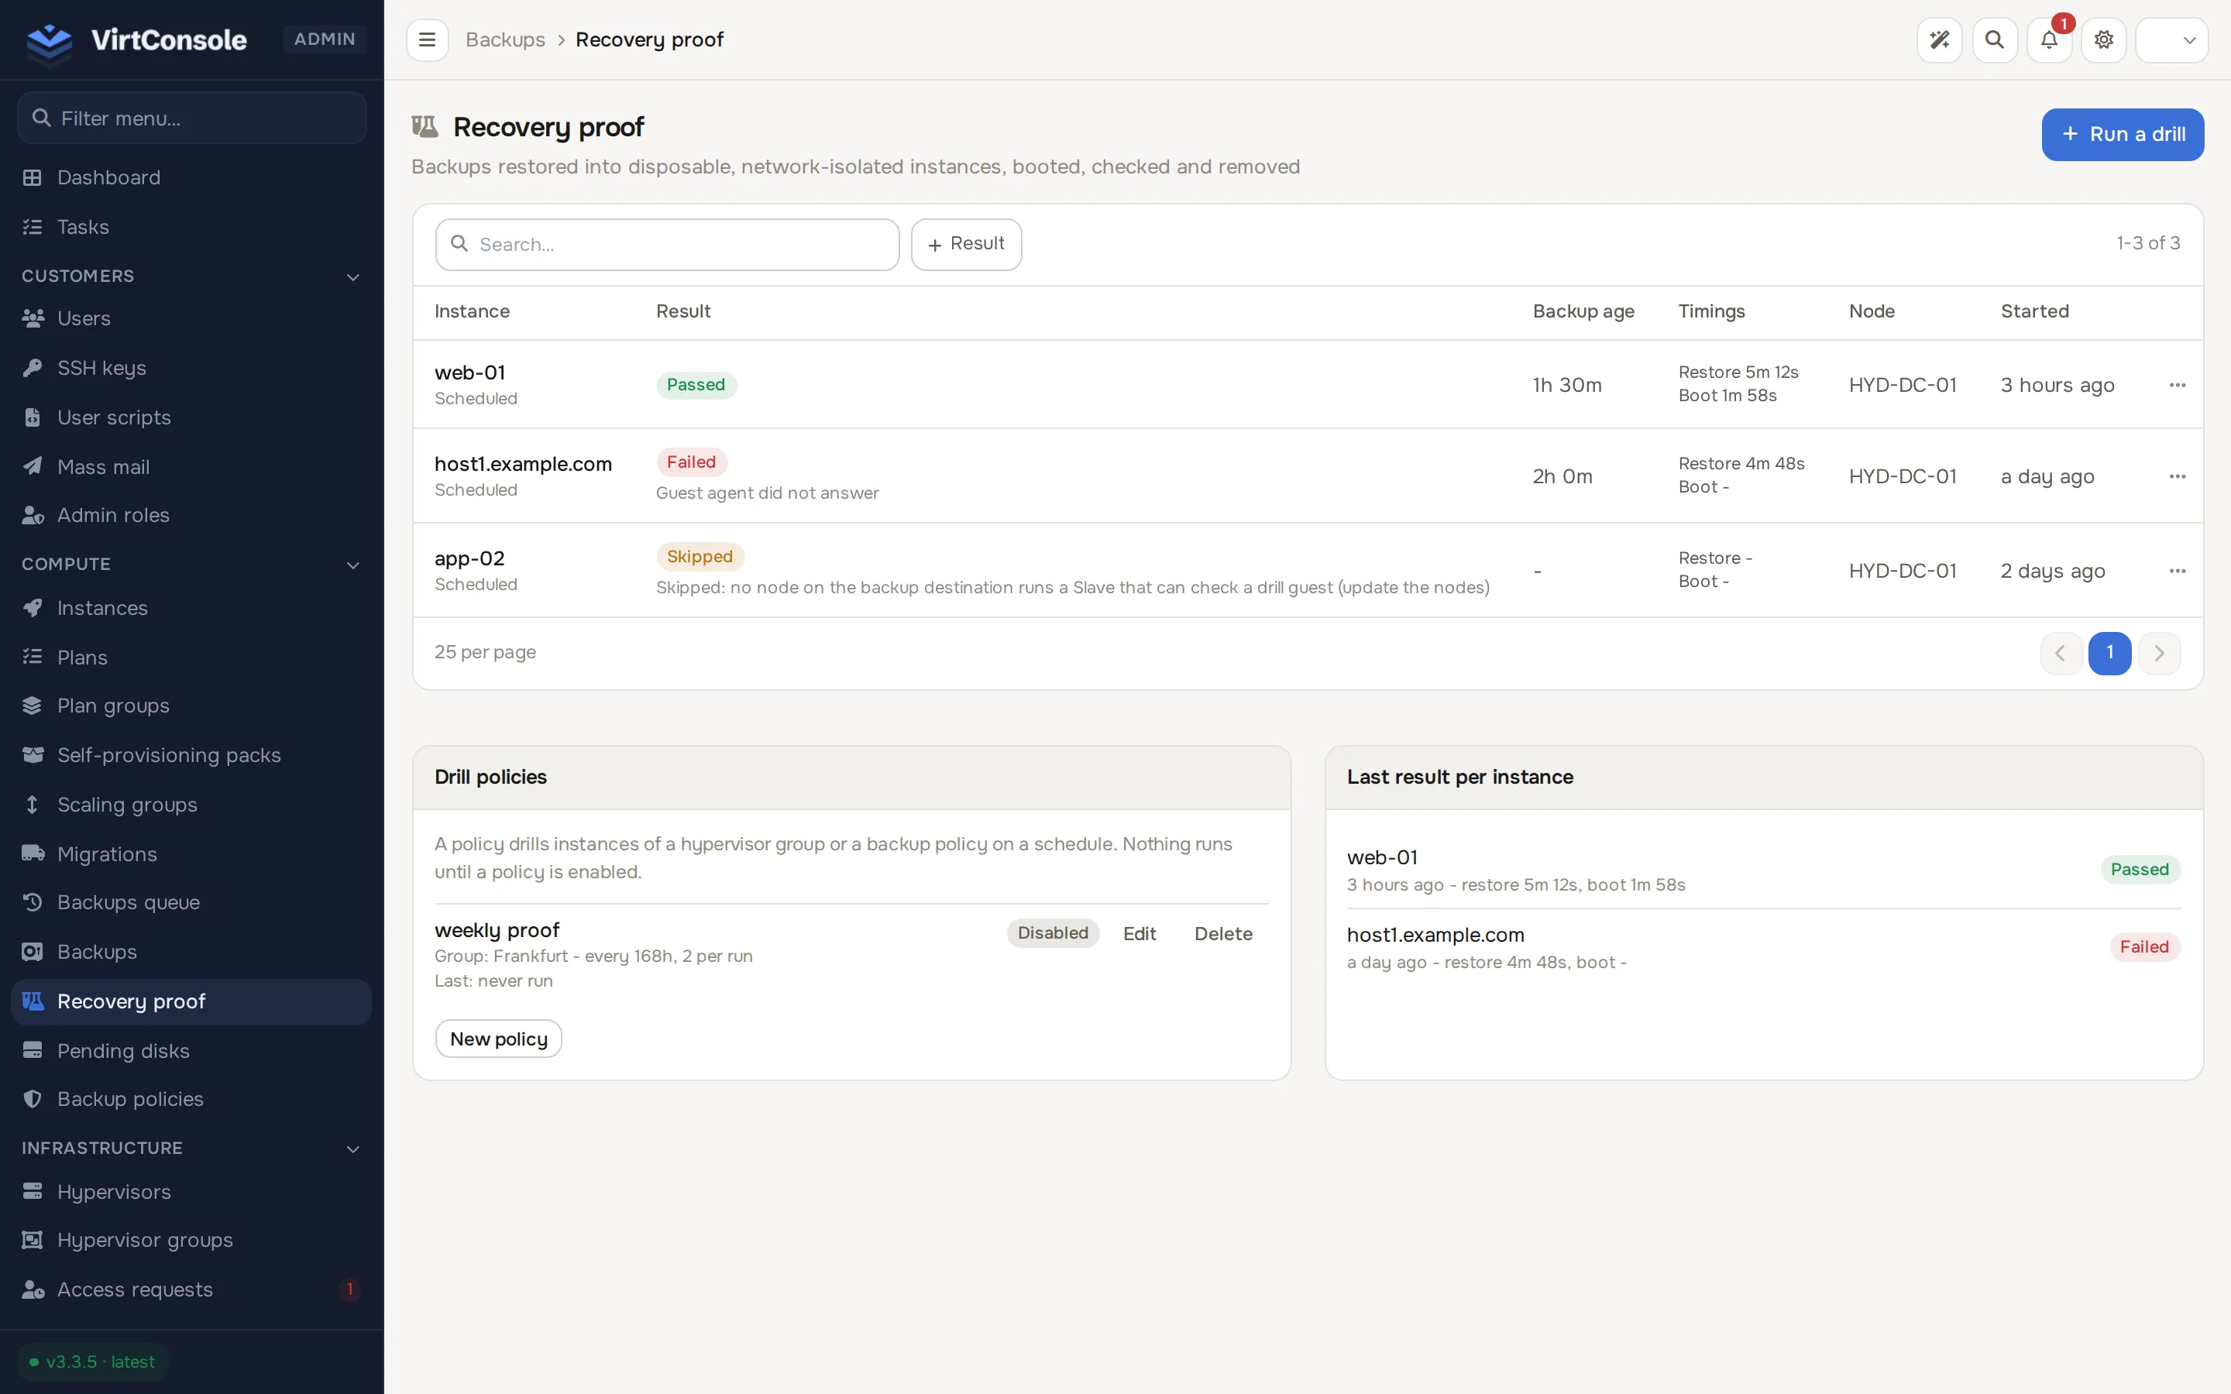
Task: Click the Instances rocket icon
Action: [x=33, y=608]
